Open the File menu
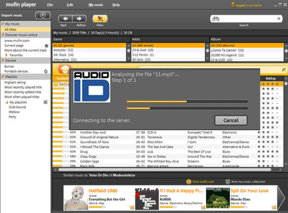Image resolution: width=288 pixels, height=213 pixels. point(50,5)
